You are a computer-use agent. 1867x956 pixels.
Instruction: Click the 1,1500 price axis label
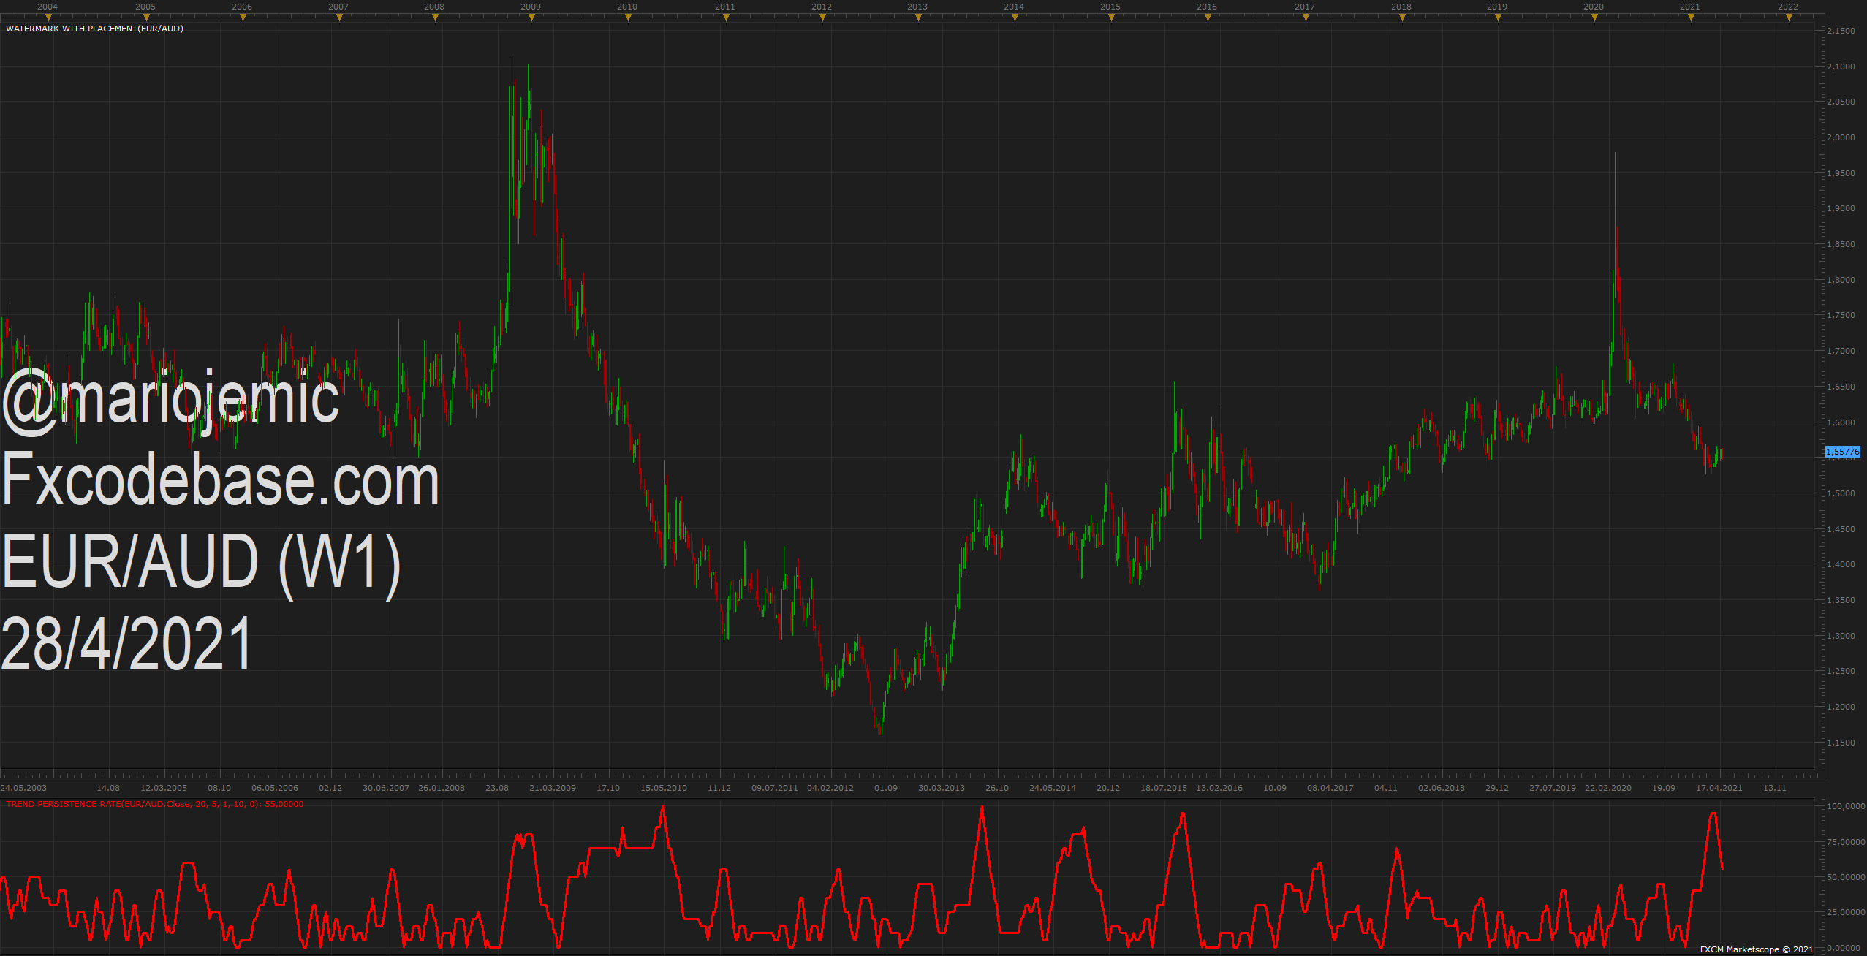click(x=1841, y=743)
